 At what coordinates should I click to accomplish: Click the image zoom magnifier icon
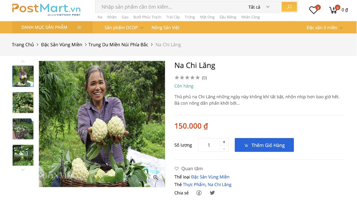tap(155, 178)
